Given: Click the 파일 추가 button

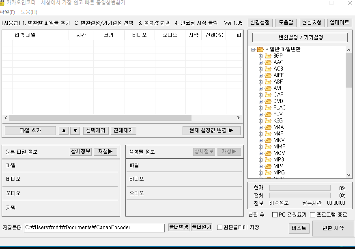Looking at the screenshot, I should click(30, 131).
